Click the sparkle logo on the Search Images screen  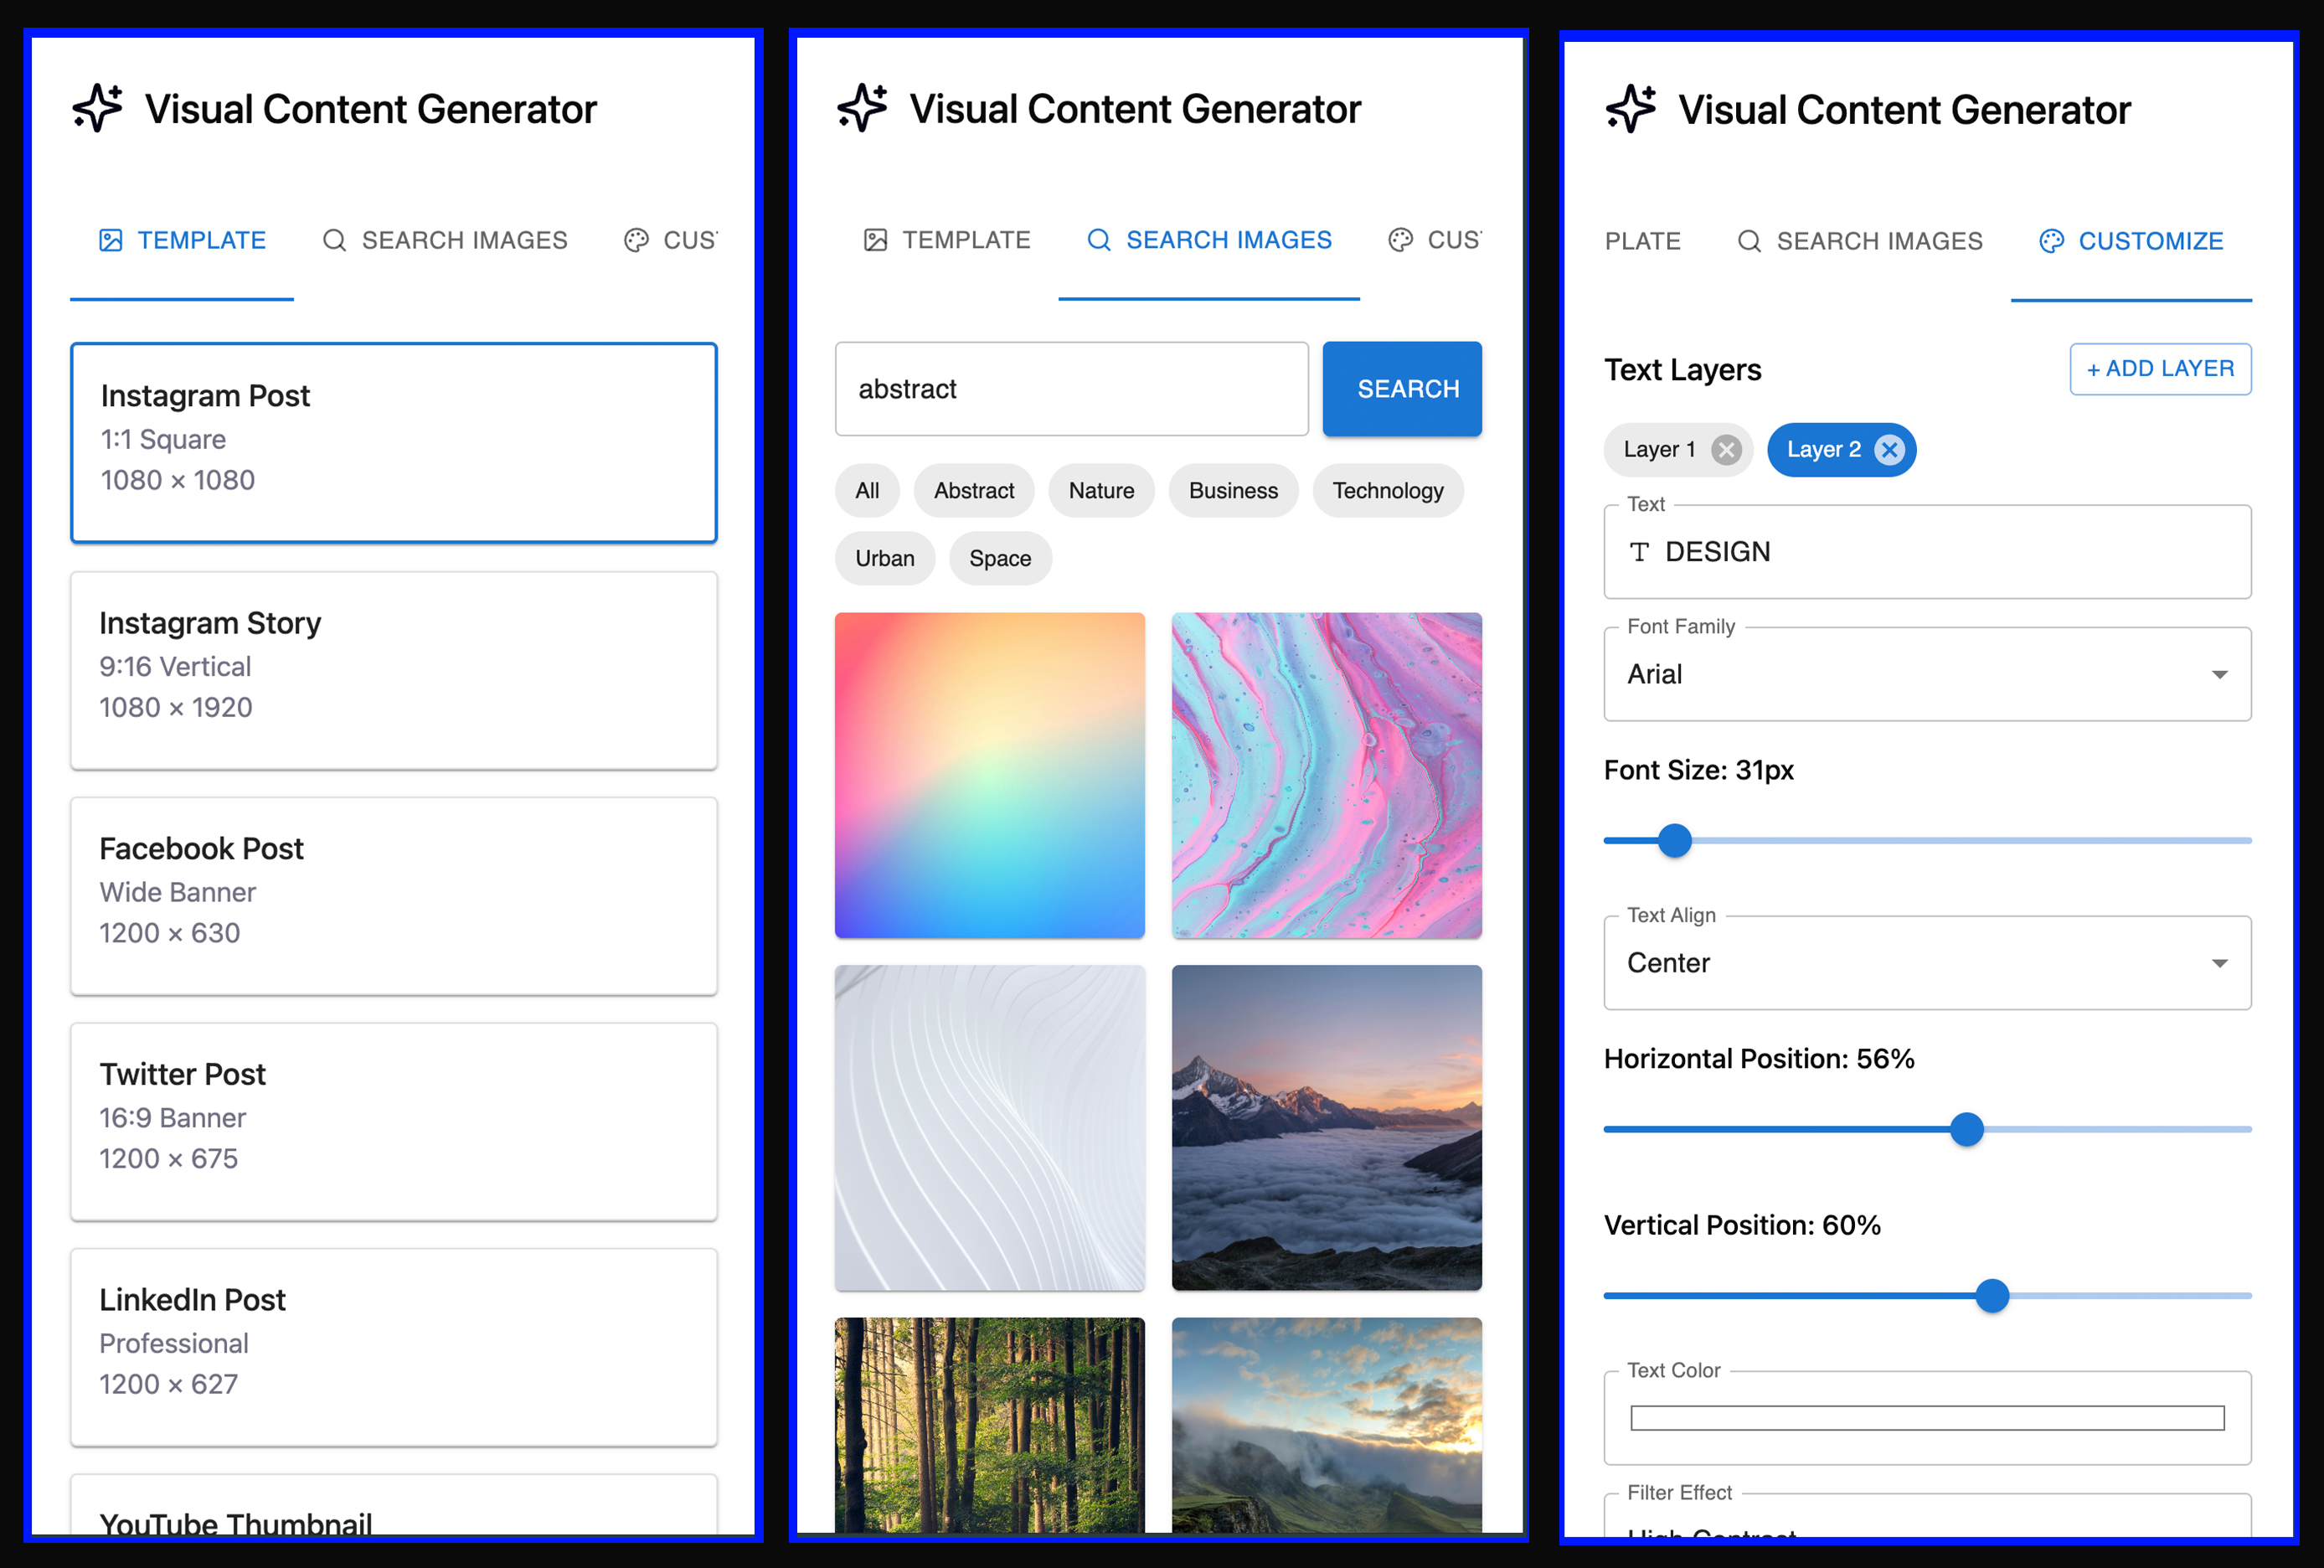coord(863,108)
